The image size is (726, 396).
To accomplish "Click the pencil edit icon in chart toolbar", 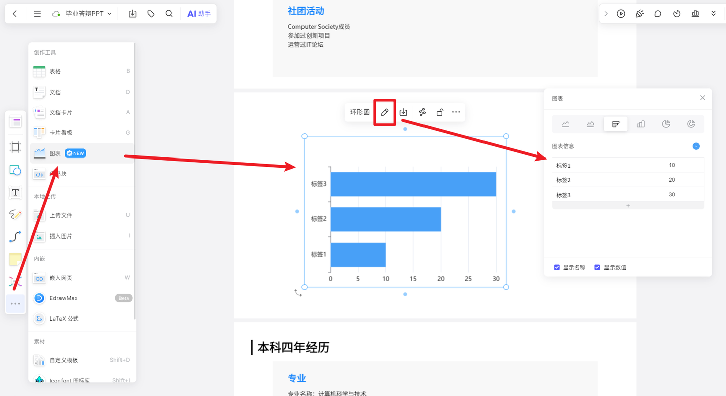I will [x=385, y=112].
